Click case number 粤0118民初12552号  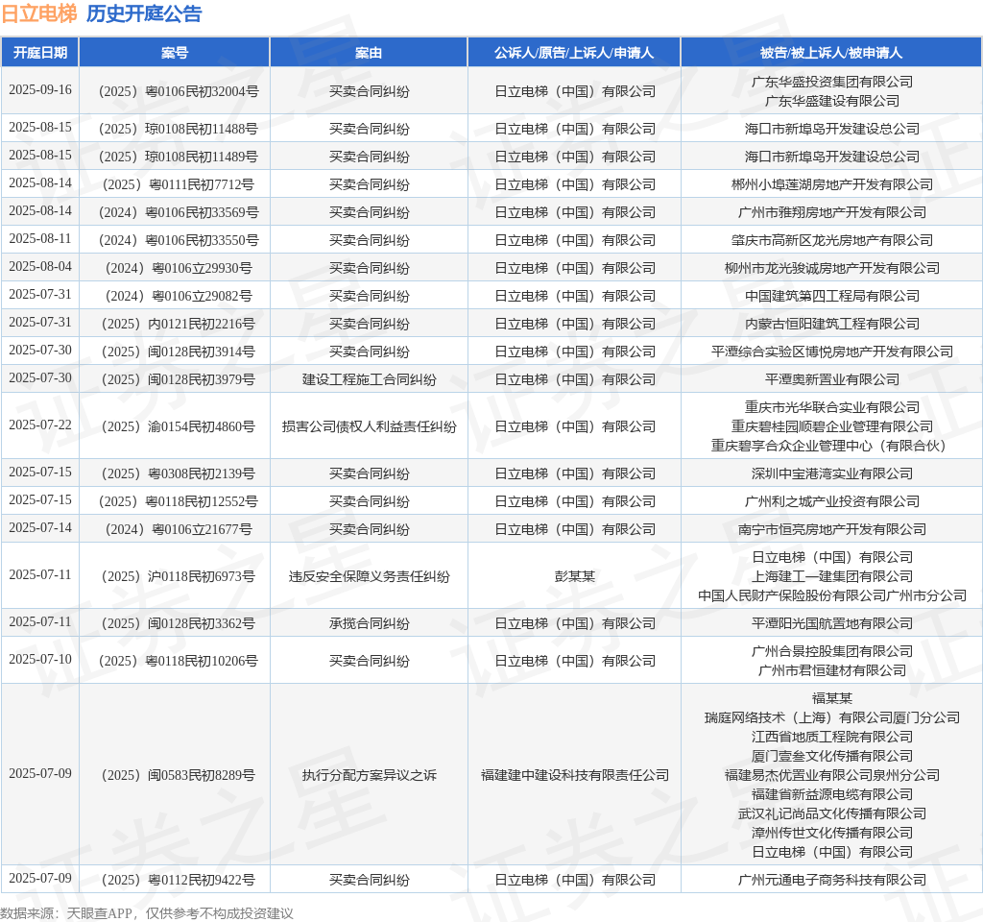179,501
